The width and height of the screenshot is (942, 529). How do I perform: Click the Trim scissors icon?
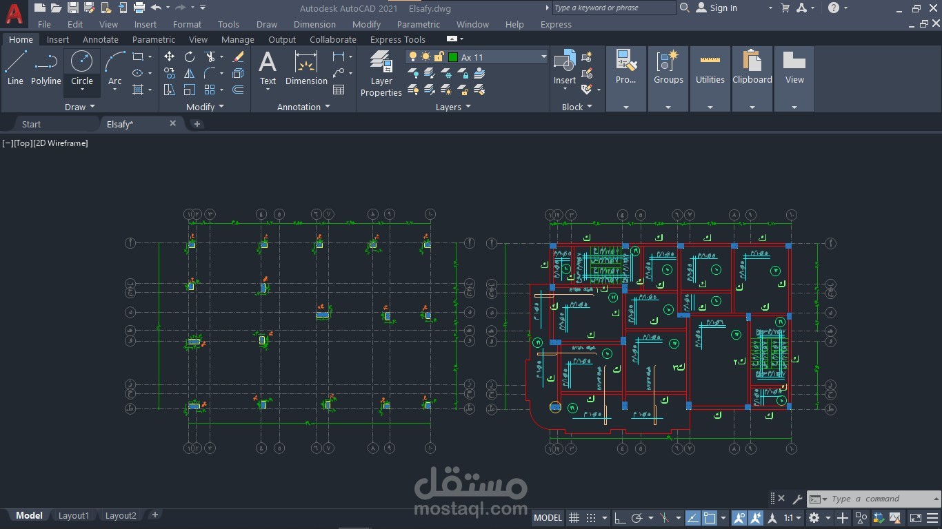tap(210, 56)
